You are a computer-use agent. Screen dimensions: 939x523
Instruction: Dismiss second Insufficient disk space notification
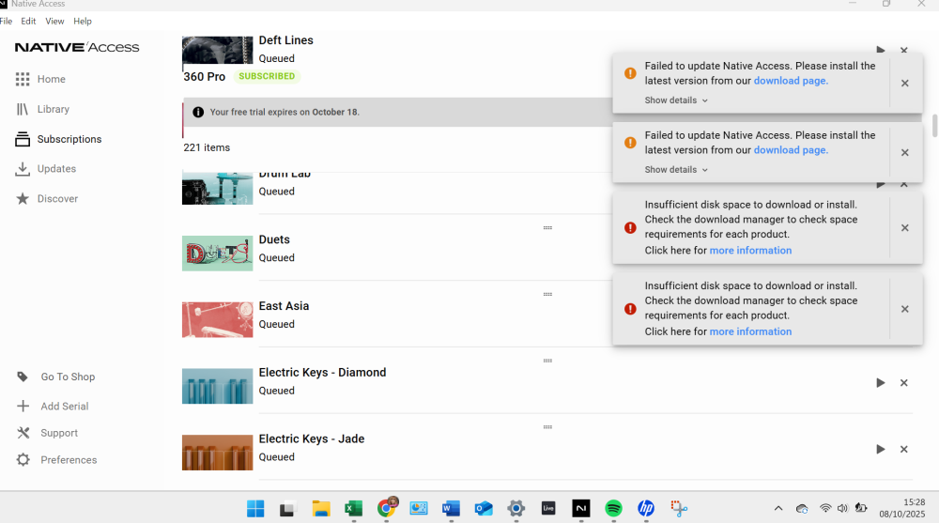(x=905, y=309)
